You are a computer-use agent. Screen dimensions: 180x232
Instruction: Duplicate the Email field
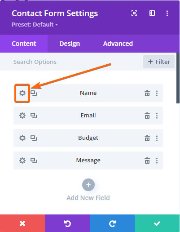point(34,116)
